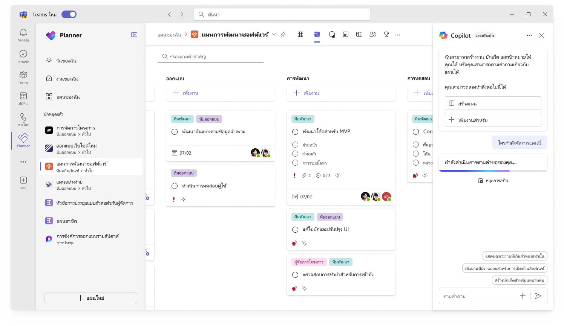This screenshot has width=564, height=326.
Task: Pin the plan with pin icon
Action: click(283, 35)
